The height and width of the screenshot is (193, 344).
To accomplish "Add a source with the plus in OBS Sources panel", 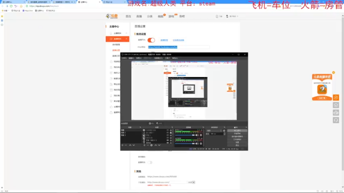I will [x=144, y=145].
